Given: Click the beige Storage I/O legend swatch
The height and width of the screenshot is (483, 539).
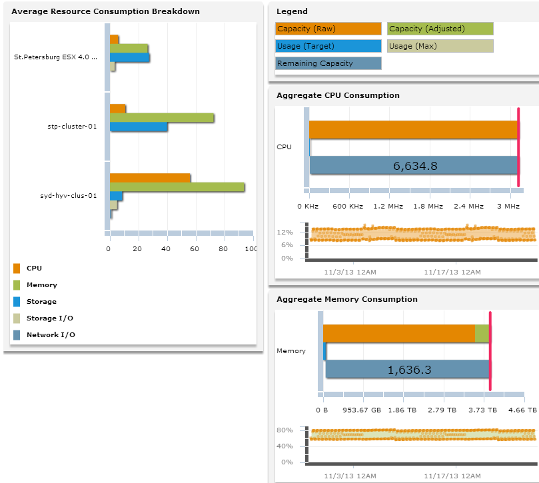Looking at the screenshot, I should point(17,318).
